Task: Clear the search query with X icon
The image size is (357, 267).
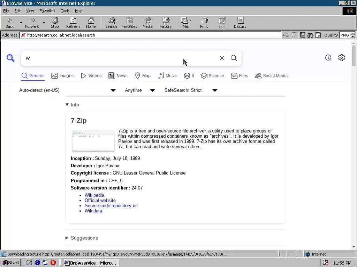Action: (x=222, y=58)
